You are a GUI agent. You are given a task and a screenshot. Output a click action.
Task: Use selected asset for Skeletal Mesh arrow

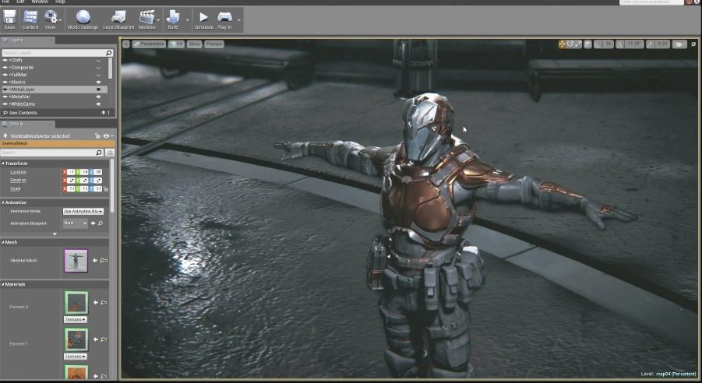[x=95, y=260]
